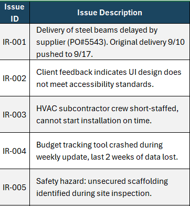The width and height of the screenshot is (190, 206).
Task: Select the HVAC subcontractor short-staffed cell
Action: [x=110, y=114]
